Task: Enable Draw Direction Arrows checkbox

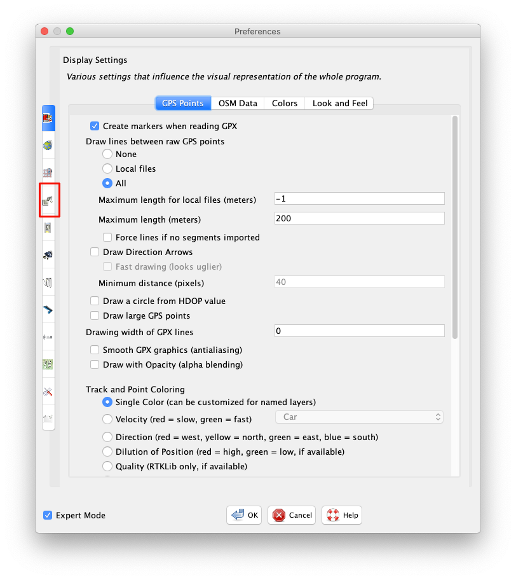Action: pos(95,252)
